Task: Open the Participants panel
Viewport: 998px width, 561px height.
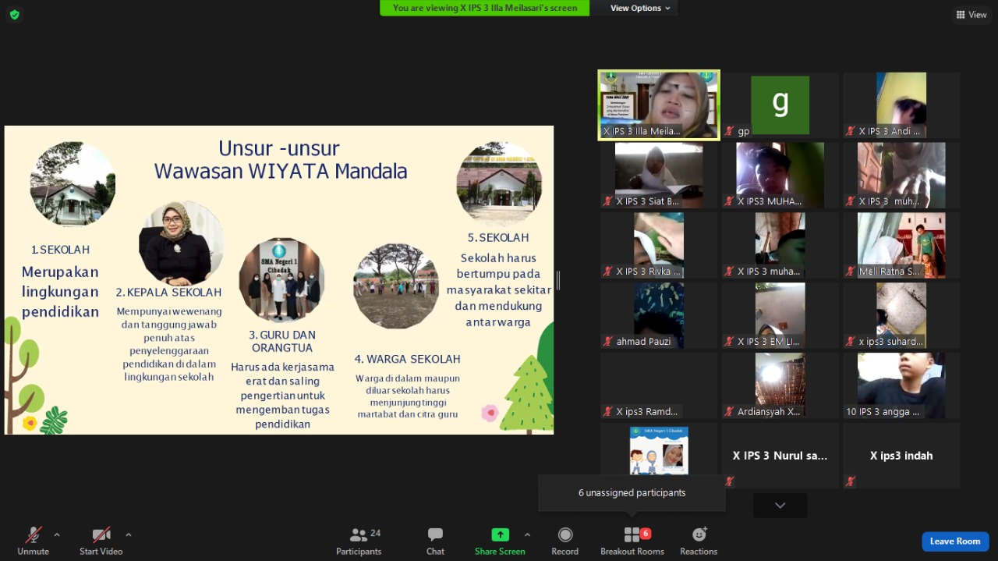Action: pyautogui.click(x=359, y=541)
